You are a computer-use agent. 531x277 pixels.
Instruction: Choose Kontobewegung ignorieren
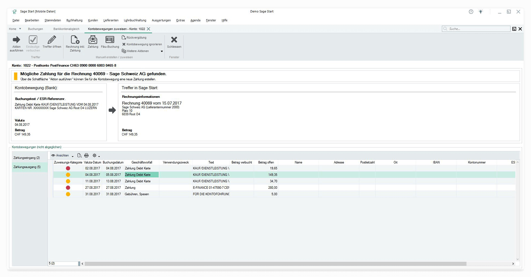(142, 44)
